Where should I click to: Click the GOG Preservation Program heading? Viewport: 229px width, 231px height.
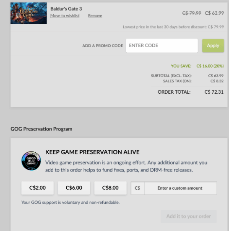[42, 129]
